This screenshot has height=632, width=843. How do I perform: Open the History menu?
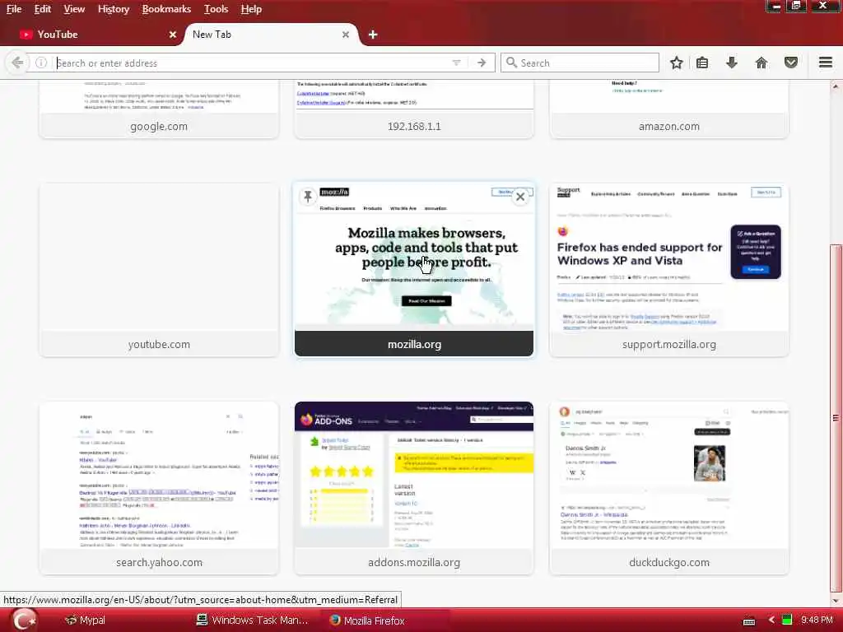click(114, 9)
